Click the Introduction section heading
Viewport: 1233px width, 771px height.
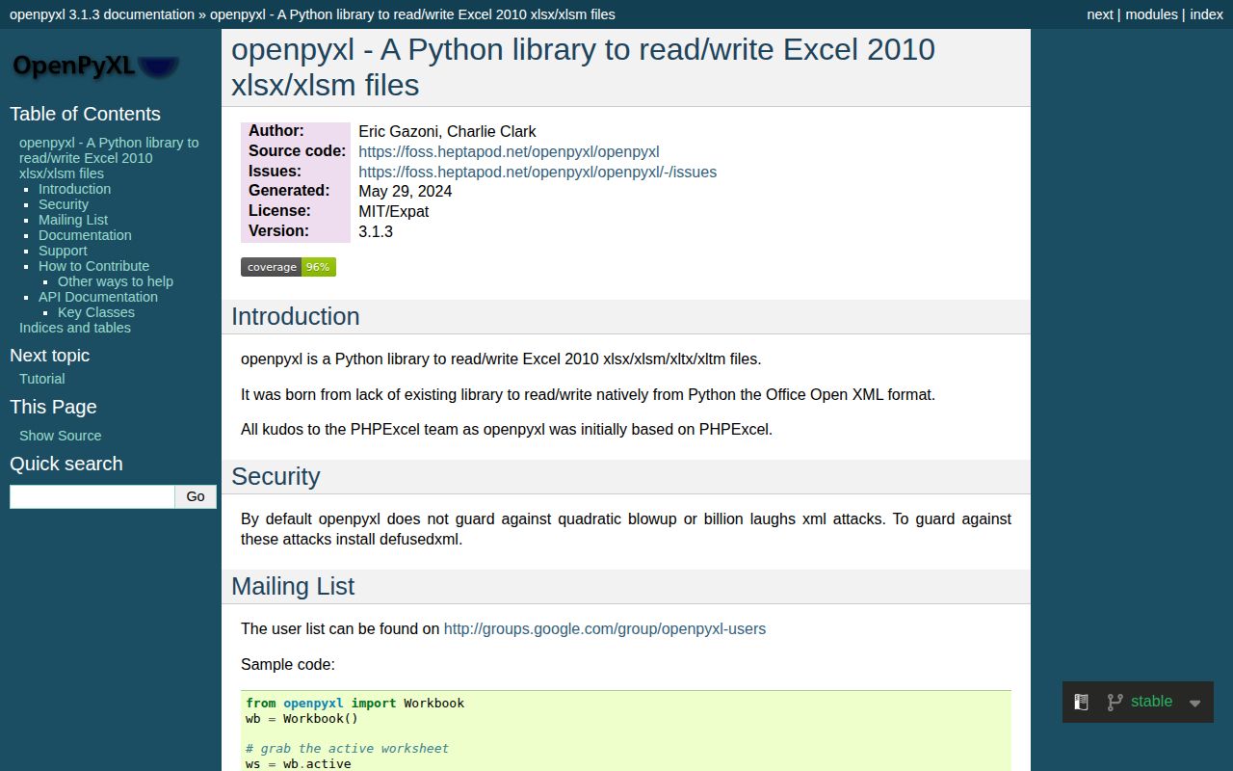(295, 316)
